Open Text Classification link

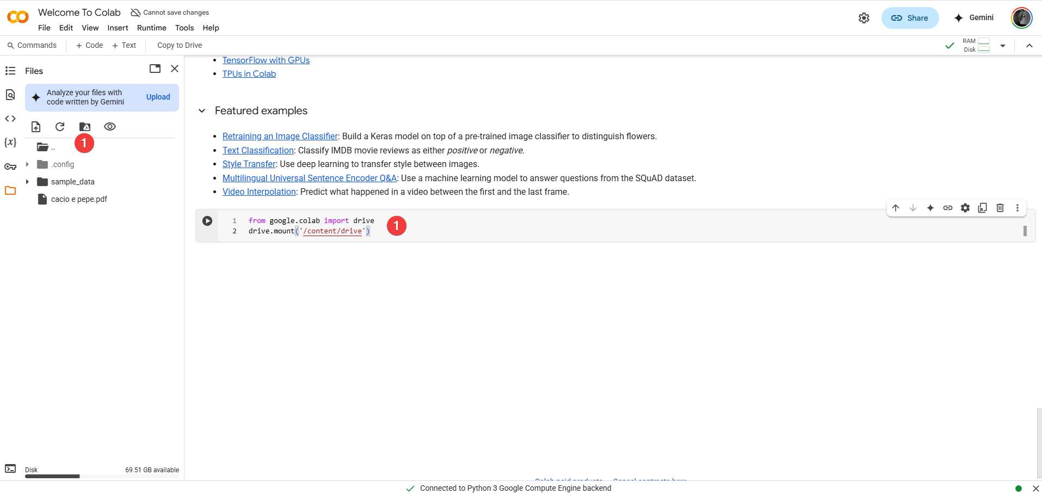point(258,151)
